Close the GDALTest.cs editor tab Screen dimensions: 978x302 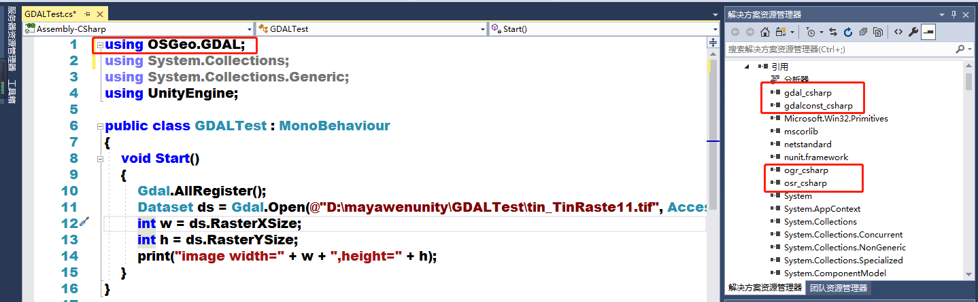(100, 14)
